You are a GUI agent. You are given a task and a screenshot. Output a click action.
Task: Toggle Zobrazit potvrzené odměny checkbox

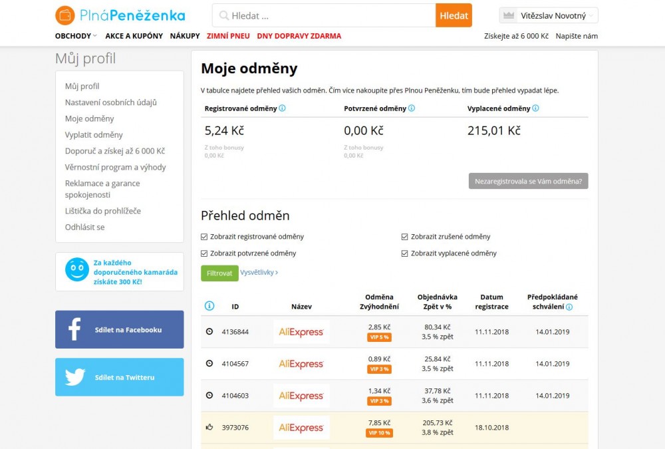204,253
